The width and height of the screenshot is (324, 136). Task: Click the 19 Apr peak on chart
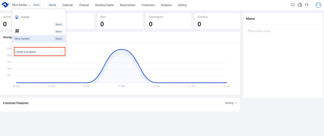(122, 49)
